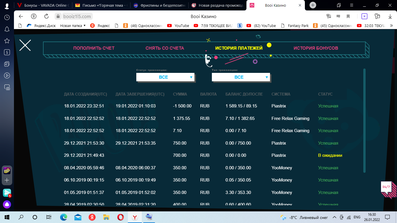
Task: Close the Booi Казино tab
Action: 300,5
